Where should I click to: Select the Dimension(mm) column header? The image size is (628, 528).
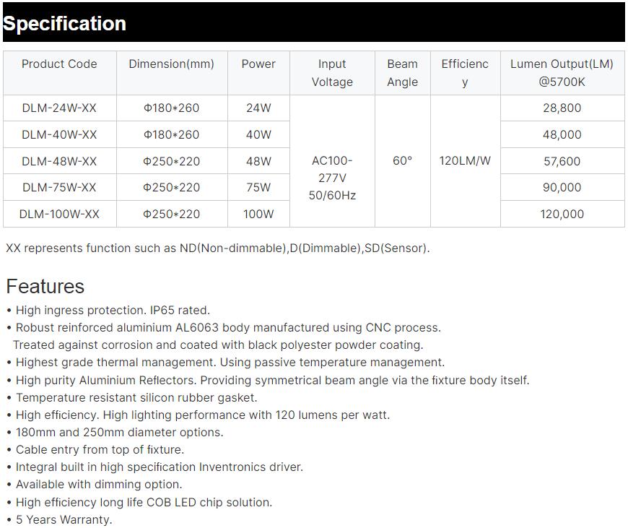coord(171,64)
